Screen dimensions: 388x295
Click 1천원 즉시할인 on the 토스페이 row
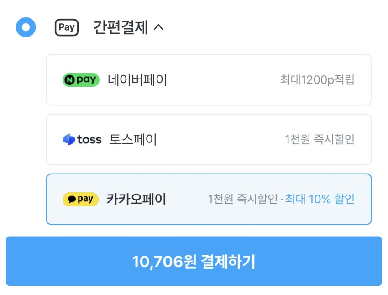coord(320,139)
